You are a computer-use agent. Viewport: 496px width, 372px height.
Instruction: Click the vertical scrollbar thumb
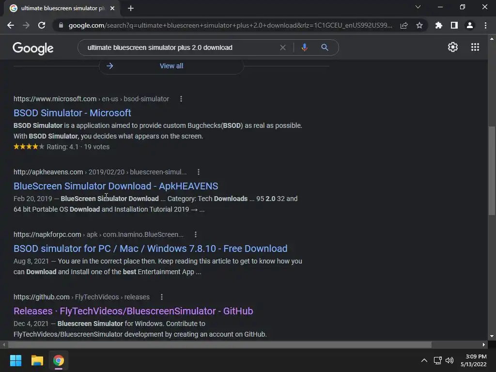tap(492, 171)
